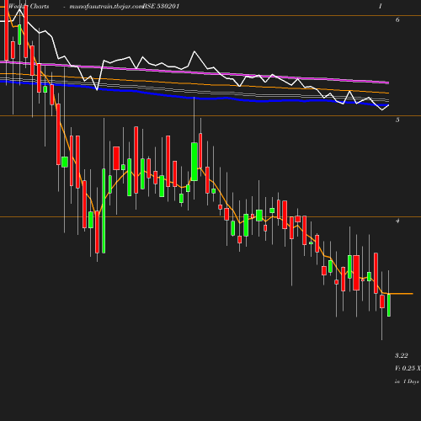Click the '3.22' last price value

click(x=402, y=355)
